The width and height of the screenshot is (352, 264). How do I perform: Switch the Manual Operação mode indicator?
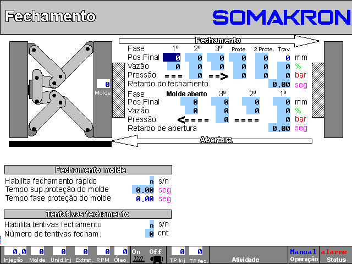304,255
